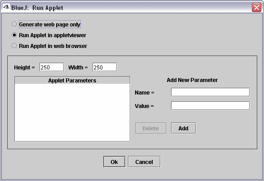Click the Add New Parameter heading
This screenshot has height=181, width=264.
192,80
